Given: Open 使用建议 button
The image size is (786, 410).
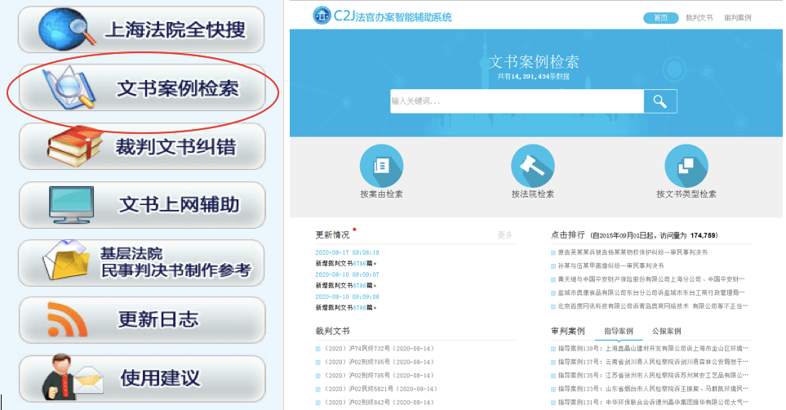Looking at the screenshot, I should click(142, 378).
